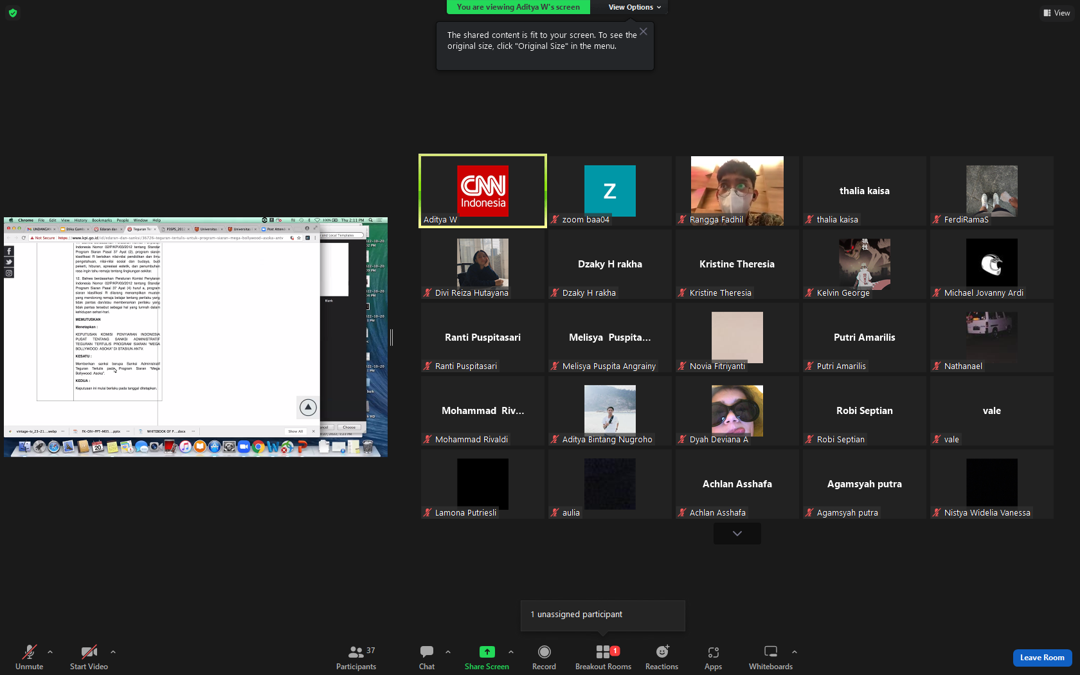Select Kelvin George's tile
This screenshot has width=1080, height=675.
pos(865,264)
